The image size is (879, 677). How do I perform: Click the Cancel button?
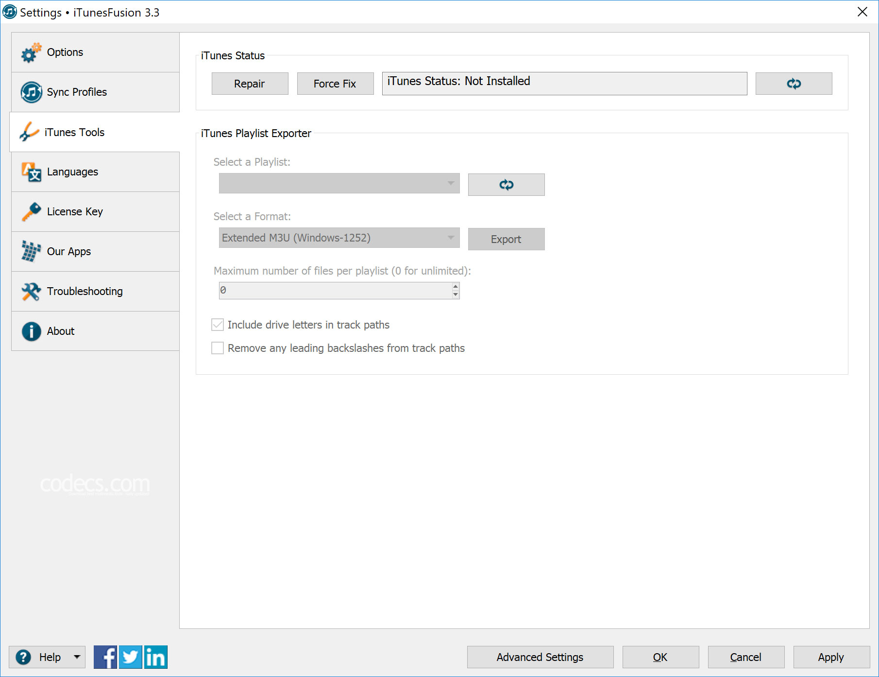(x=746, y=657)
